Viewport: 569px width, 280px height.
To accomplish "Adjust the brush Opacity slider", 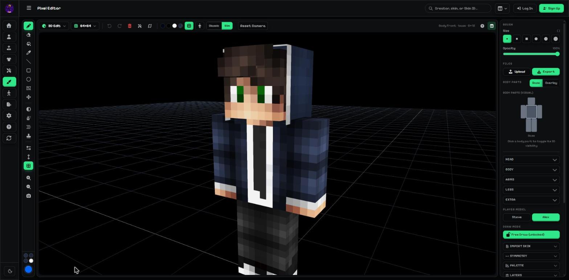I will pos(531,54).
